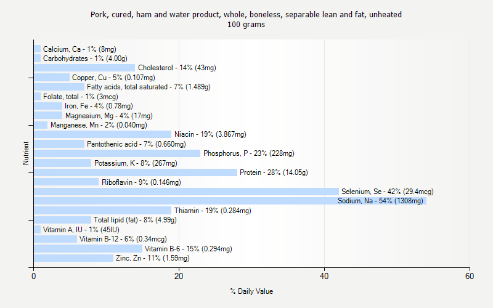Select the Thiamin 19% bar
Screen dimensions: 493x308
click(102, 211)
